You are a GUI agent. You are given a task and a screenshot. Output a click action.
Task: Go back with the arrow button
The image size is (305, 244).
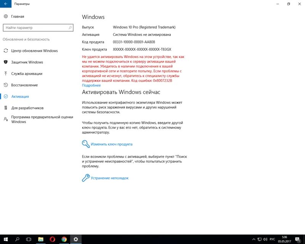point(6,4)
